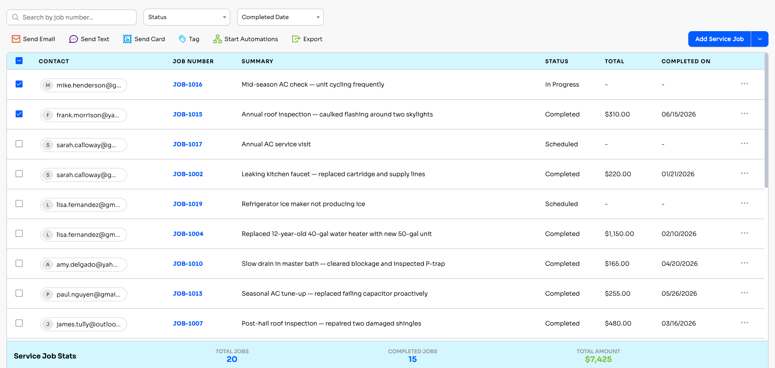Open more options for JOB-1010 row
This screenshot has height=368, width=775.
point(745,263)
